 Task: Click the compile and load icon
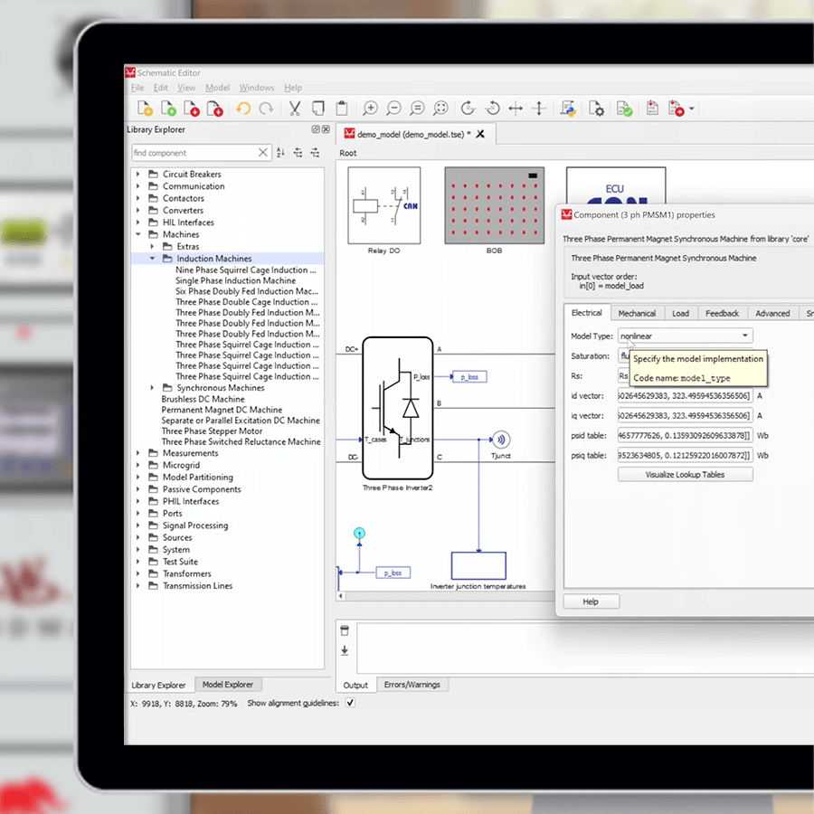(676, 109)
